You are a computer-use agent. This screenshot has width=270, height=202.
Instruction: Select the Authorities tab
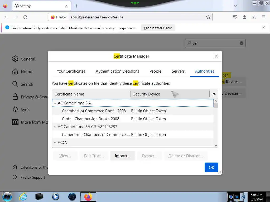[205, 71]
